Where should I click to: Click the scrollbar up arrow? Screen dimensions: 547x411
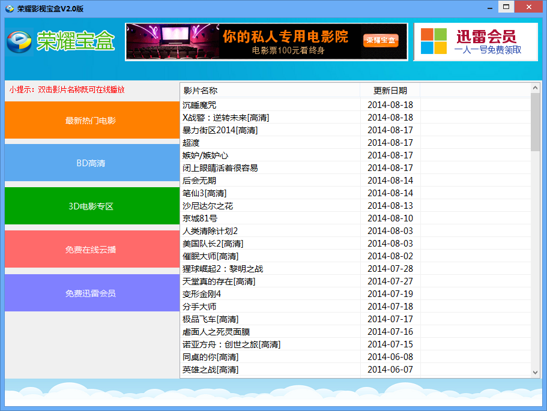coord(536,86)
